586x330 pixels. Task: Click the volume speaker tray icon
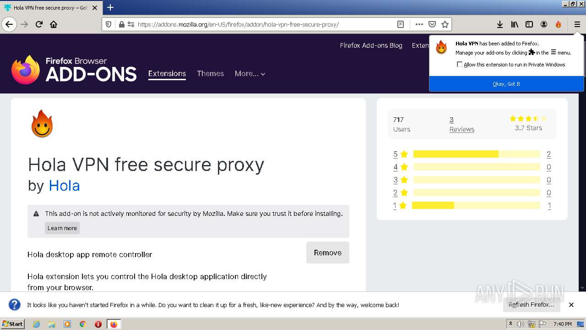pyautogui.click(x=521, y=324)
